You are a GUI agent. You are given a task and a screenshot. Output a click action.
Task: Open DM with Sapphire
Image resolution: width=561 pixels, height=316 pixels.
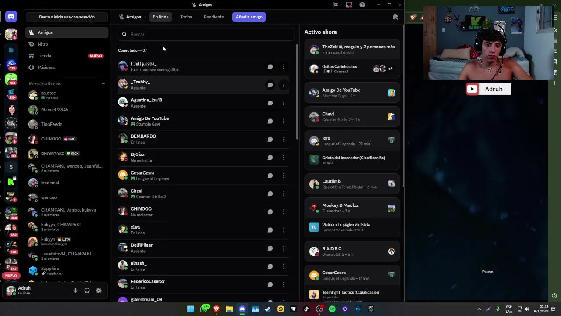67,270
